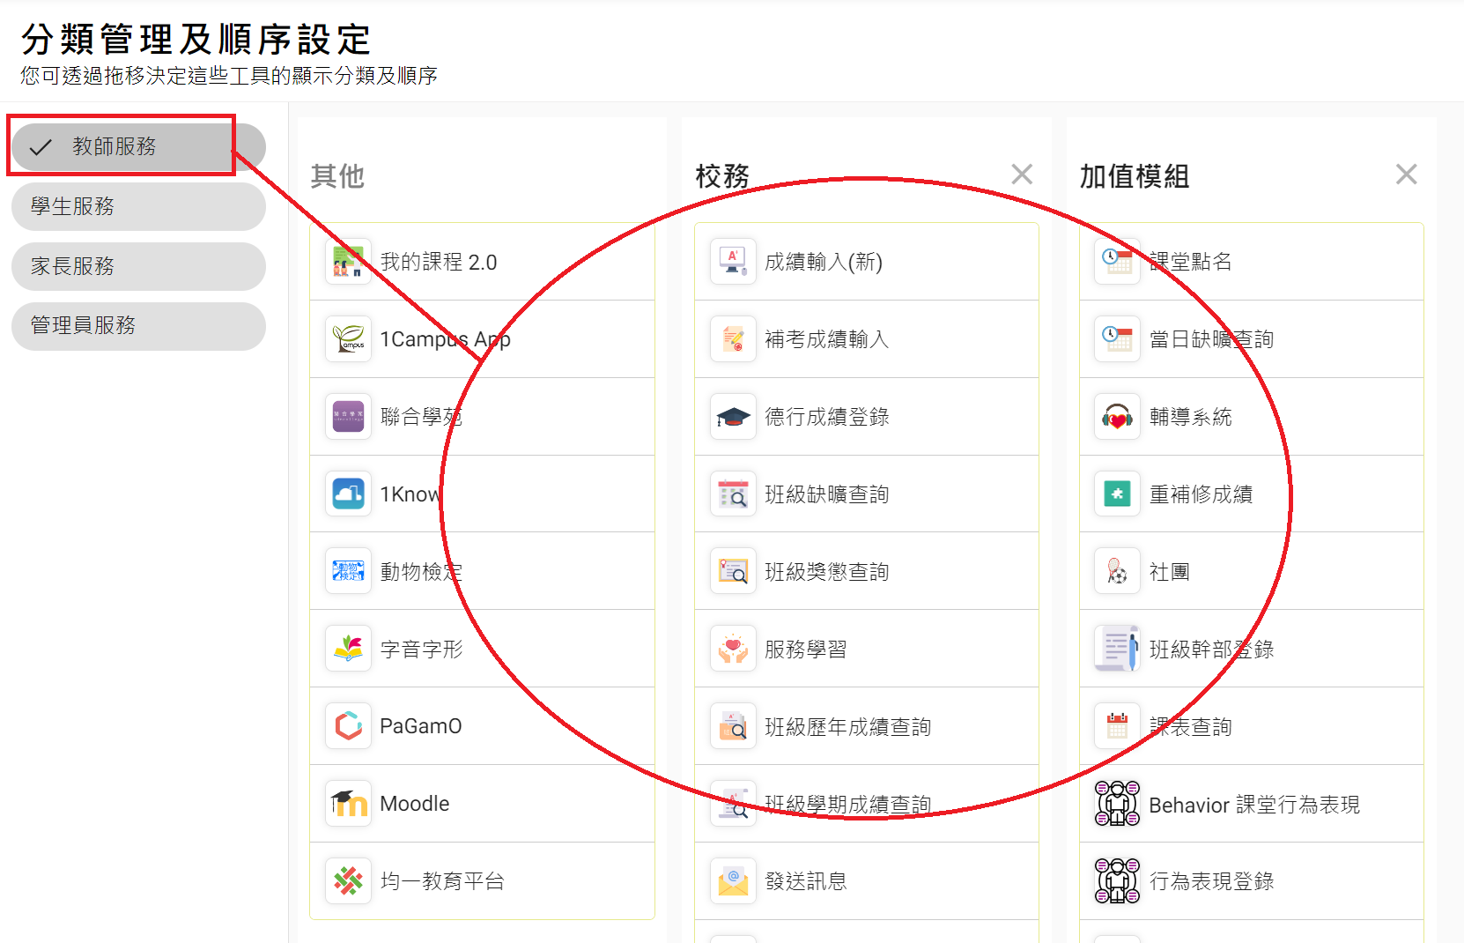
Task: Click the 補考成績輸入 label
Action: coord(827,339)
